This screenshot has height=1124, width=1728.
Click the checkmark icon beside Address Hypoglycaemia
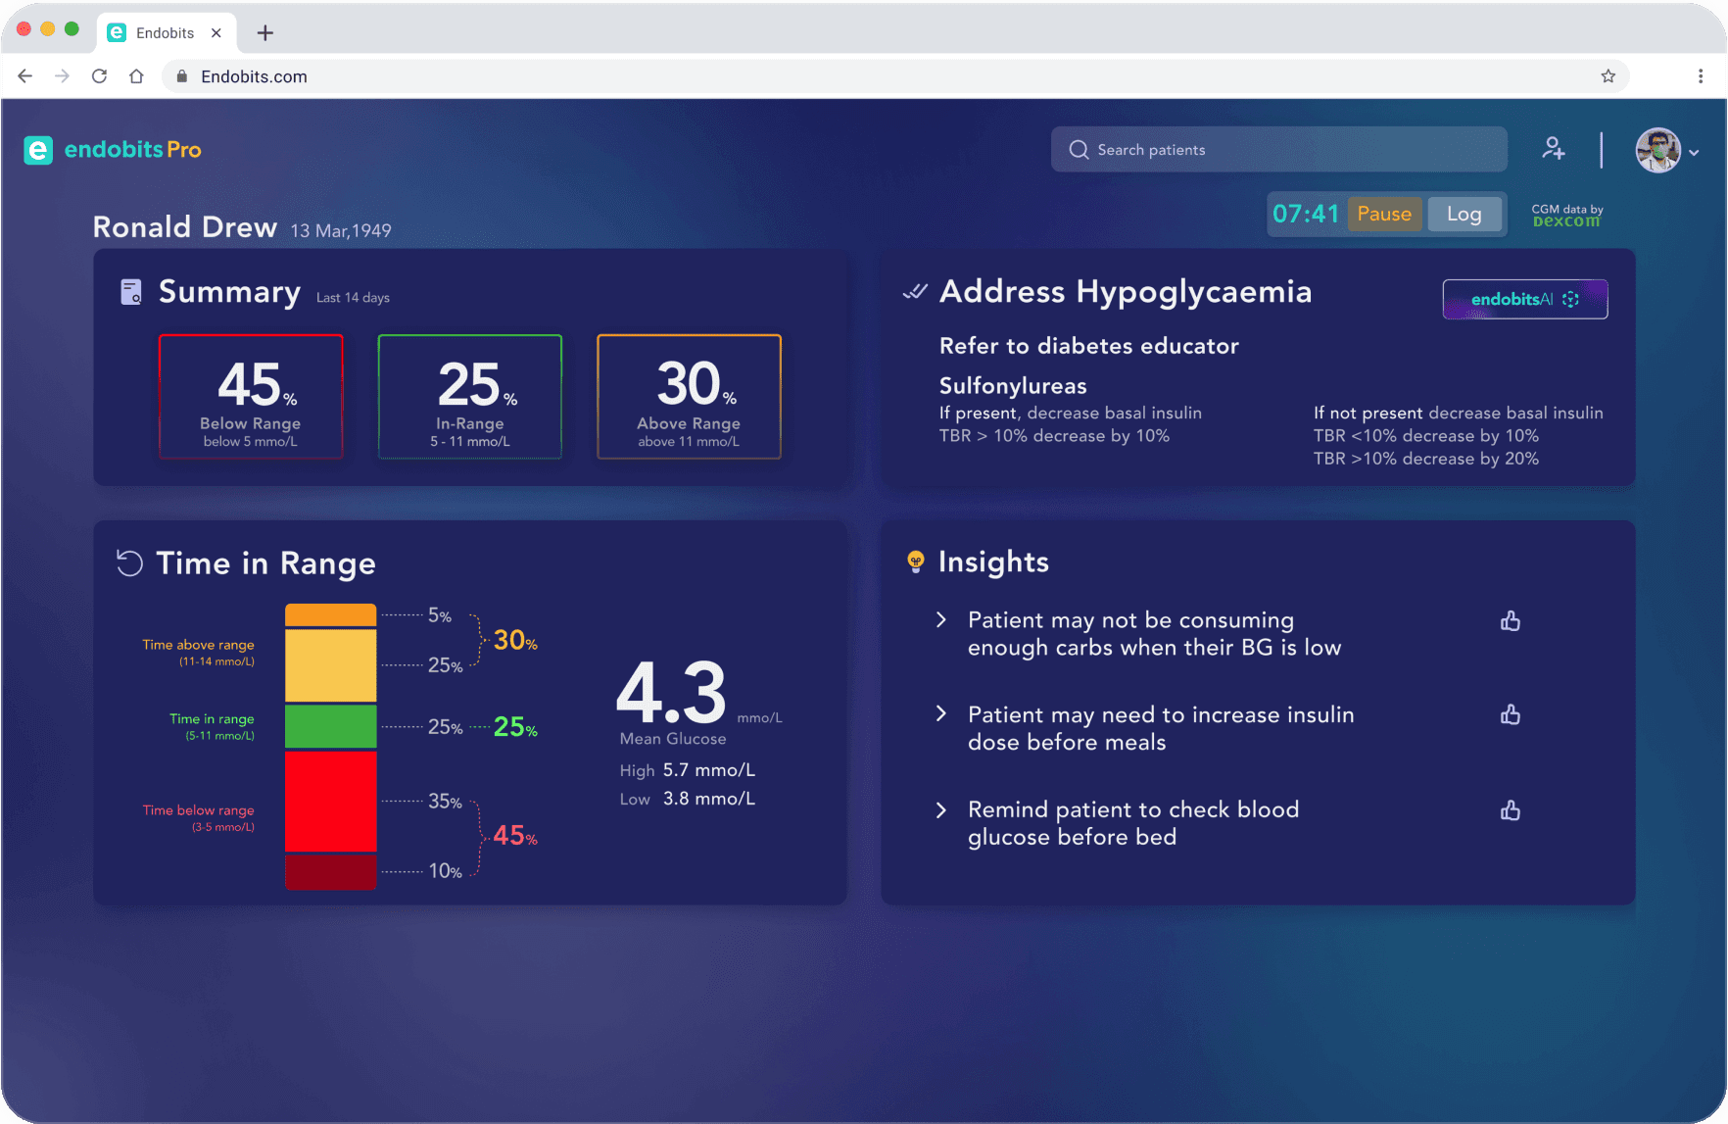[x=912, y=291]
